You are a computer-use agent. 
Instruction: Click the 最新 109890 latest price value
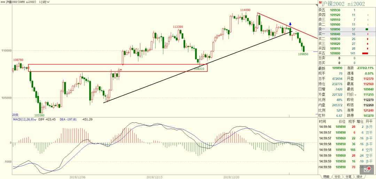pos(337,68)
